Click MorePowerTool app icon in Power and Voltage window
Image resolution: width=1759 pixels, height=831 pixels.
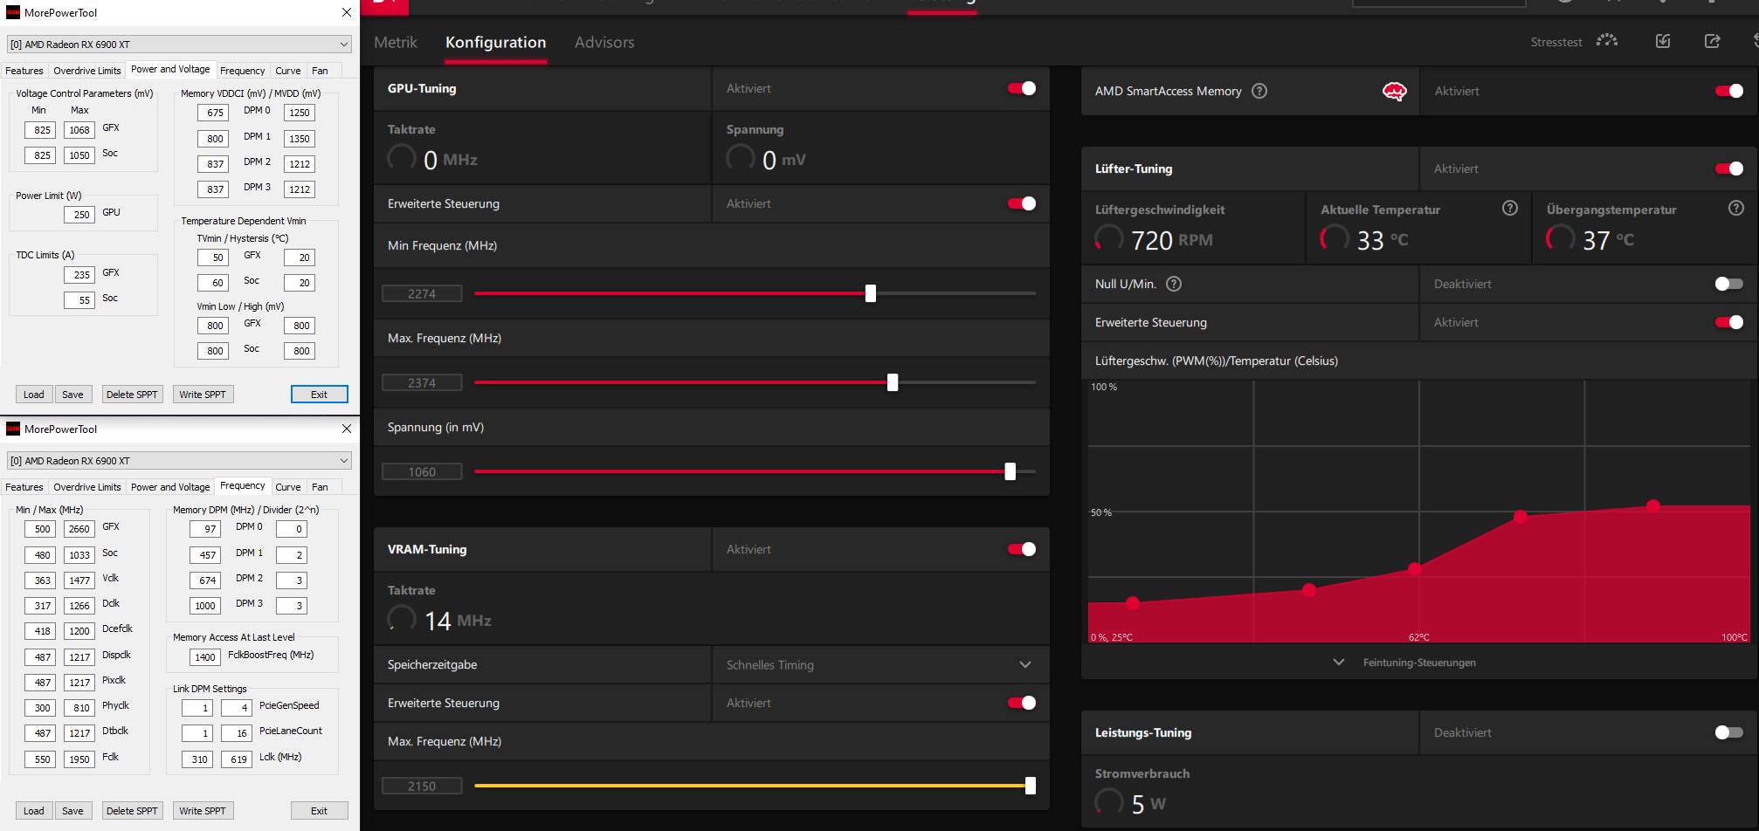click(x=13, y=12)
